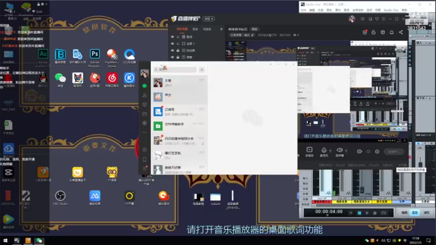Open the 文件传输助手 chat
The height and width of the screenshot is (245, 436).
point(179,126)
